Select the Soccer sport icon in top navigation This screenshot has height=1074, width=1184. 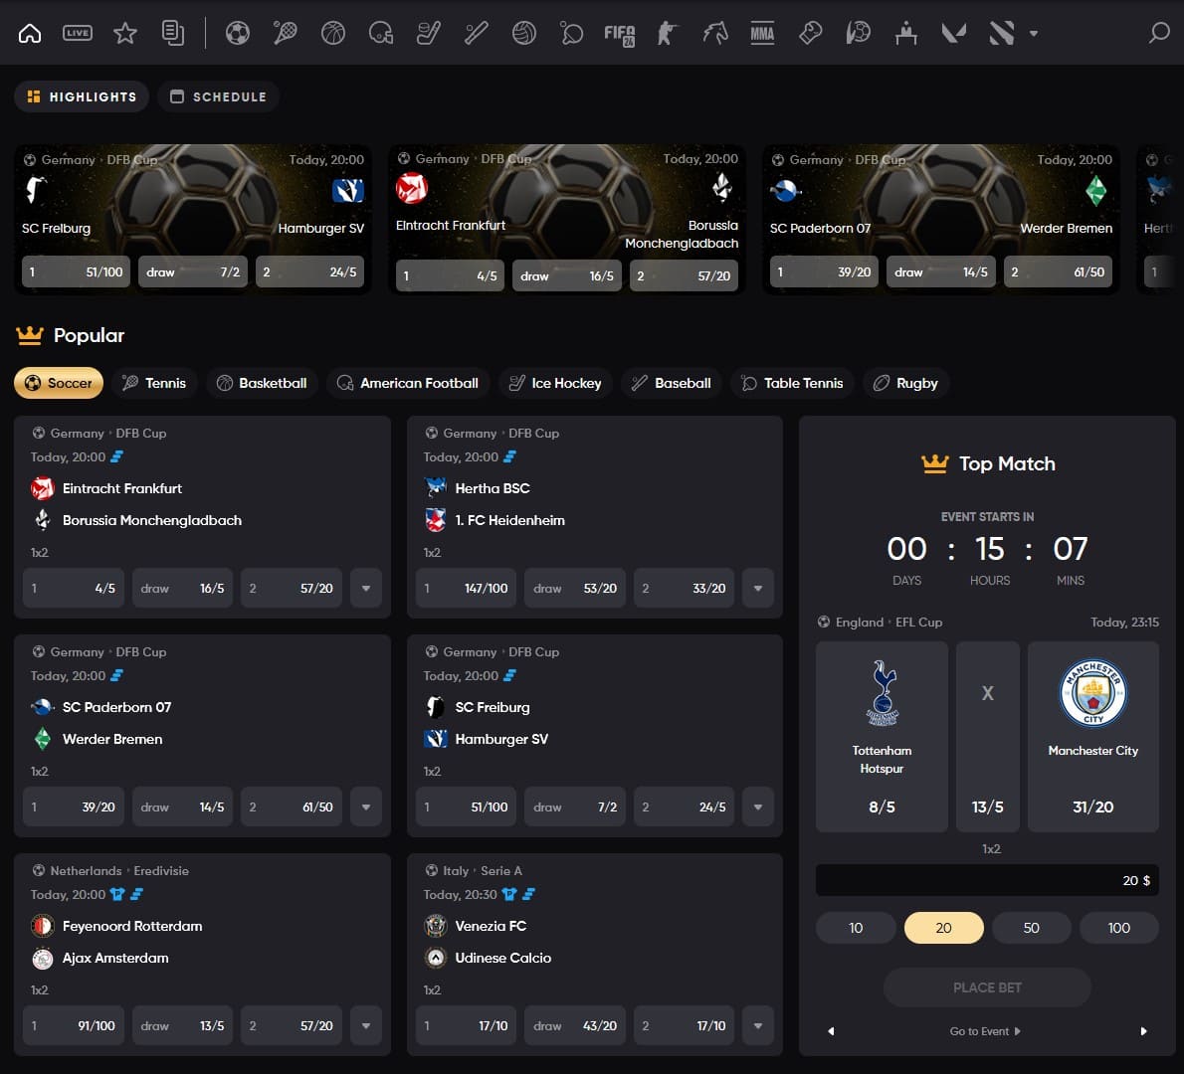[237, 33]
